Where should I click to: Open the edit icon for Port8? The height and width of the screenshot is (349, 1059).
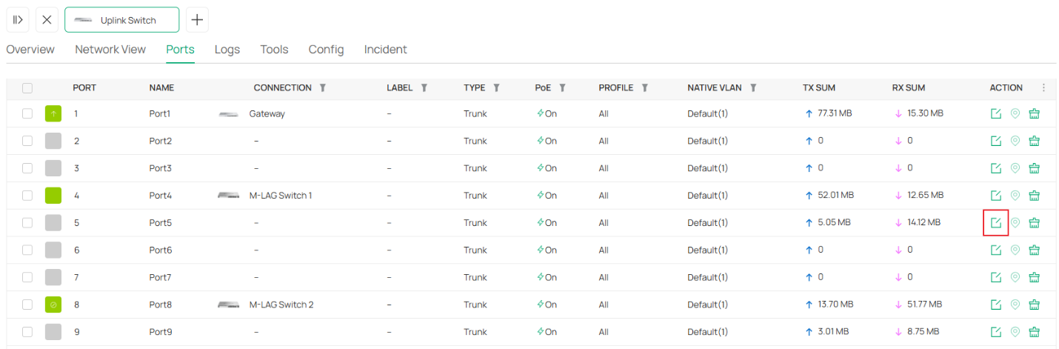pyautogui.click(x=996, y=305)
